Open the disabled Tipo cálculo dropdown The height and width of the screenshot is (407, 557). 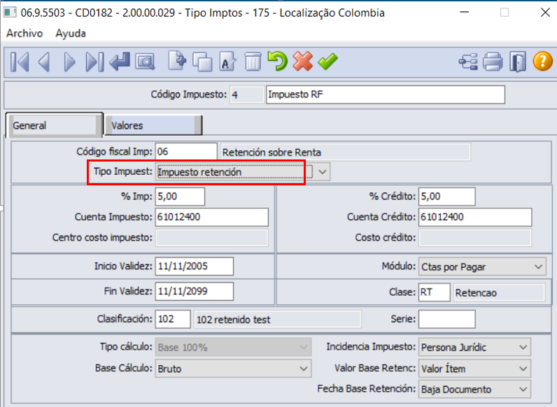[x=234, y=347]
